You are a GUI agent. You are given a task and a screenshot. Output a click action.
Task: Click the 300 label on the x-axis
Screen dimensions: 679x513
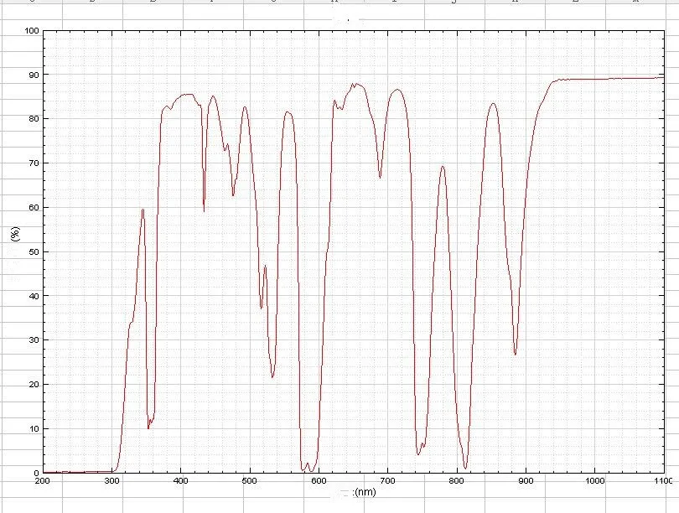point(111,481)
